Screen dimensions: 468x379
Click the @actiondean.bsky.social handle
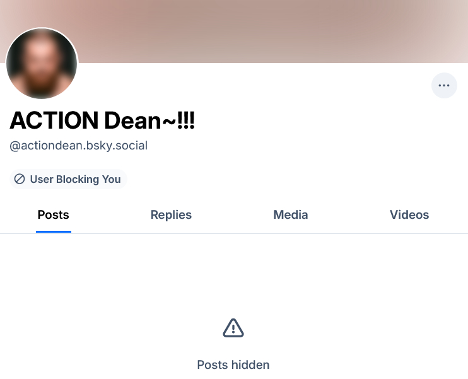click(x=78, y=146)
